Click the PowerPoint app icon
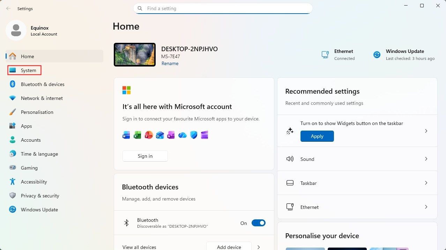 click(149, 135)
